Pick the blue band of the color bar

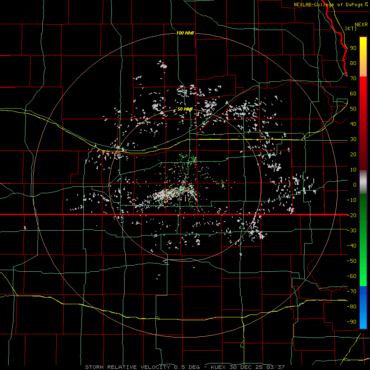(x=363, y=308)
